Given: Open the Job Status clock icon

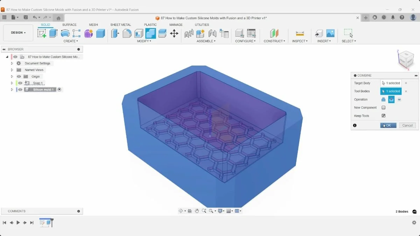Looking at the screenshot, I should (384, 17).
